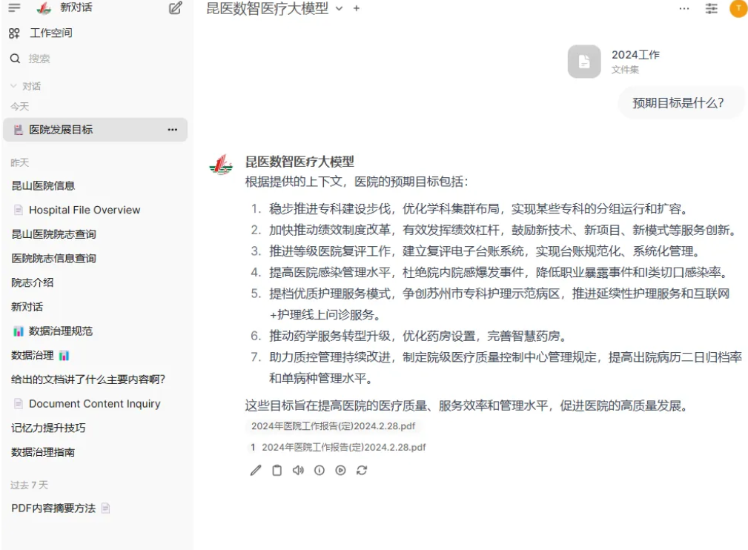
Task: Collapse the sidebar using the hamburger icon
Action: 14,8
